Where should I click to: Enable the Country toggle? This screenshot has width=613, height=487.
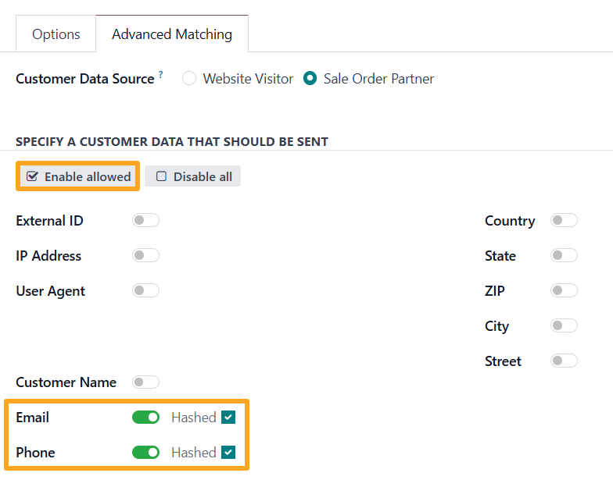click(564, 221)
